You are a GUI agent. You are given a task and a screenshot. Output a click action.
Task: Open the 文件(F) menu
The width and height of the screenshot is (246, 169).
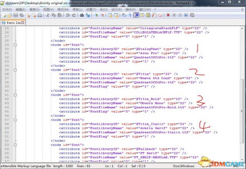click(7, 10)
